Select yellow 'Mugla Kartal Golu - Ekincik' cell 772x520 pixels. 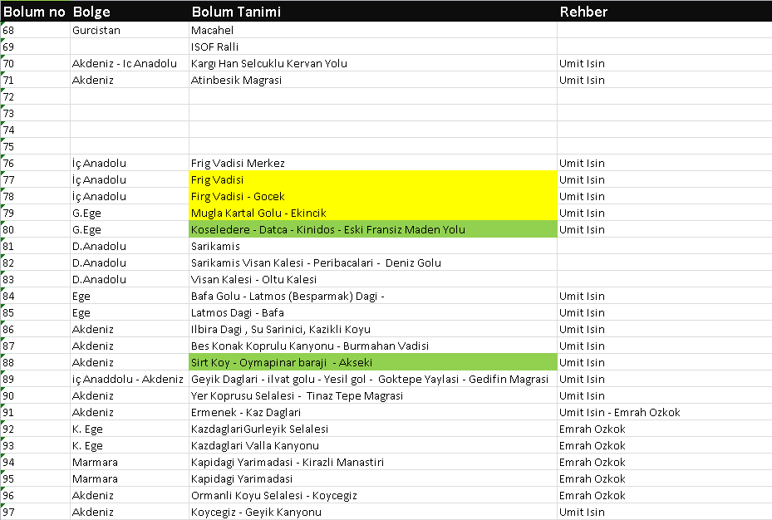(x=372, y=213)
